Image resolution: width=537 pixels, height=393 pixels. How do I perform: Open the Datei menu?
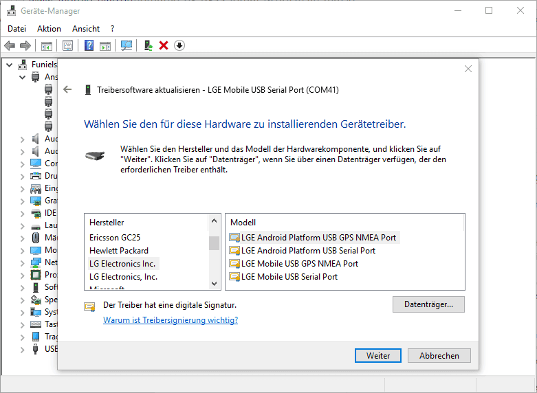[x=17, y=29]
